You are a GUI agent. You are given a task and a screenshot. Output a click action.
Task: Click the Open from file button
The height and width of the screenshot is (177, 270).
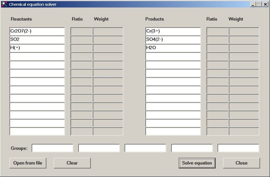(x=28, y=163)
